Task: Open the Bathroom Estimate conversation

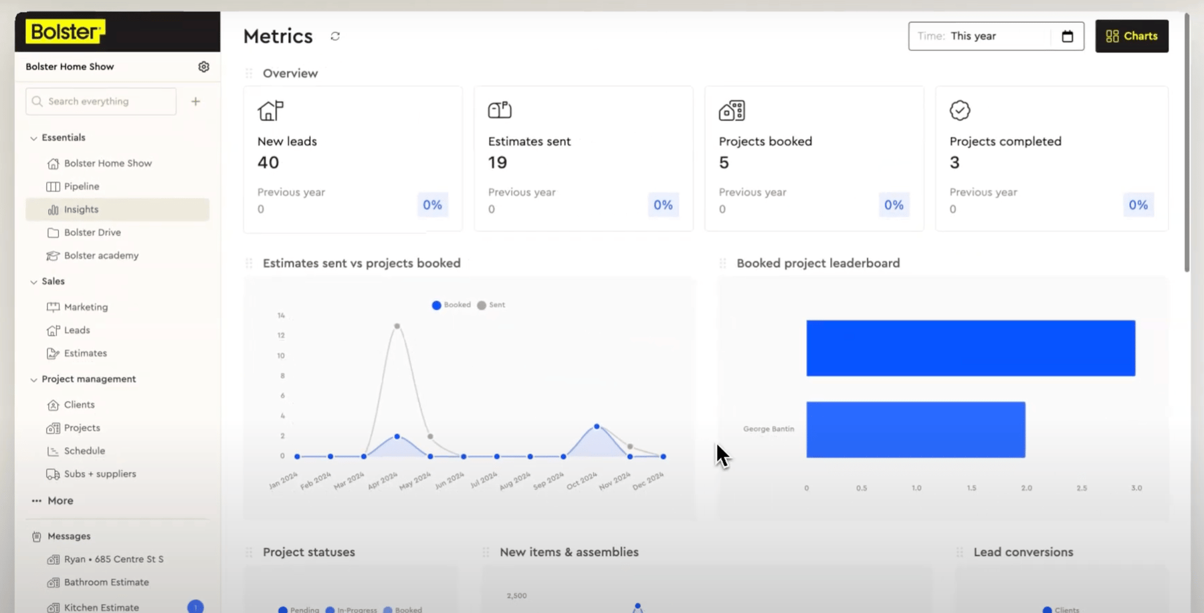Action: click(x=106, y=582)
